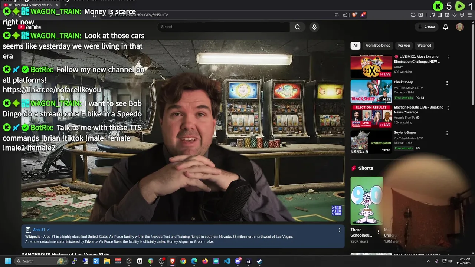This screenshot has height=267, width=475.
Task: Click the main video player
Action: pos(183,131)
